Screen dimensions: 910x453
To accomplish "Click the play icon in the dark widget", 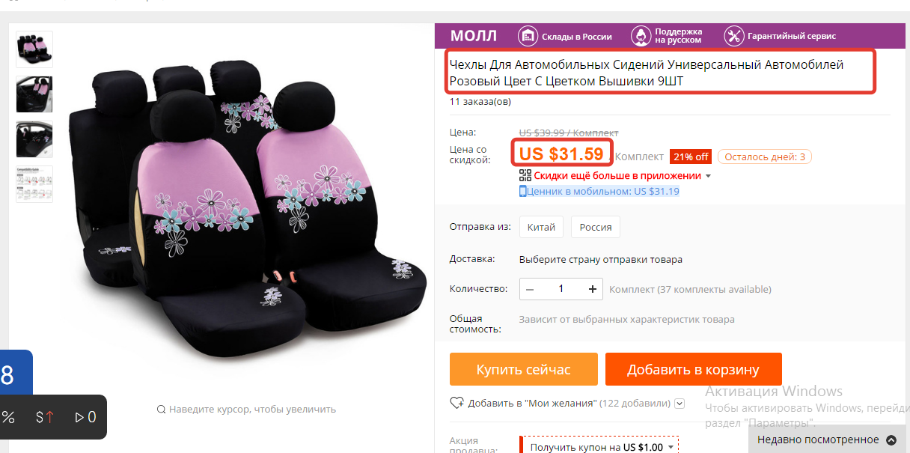I will point(79,417).
